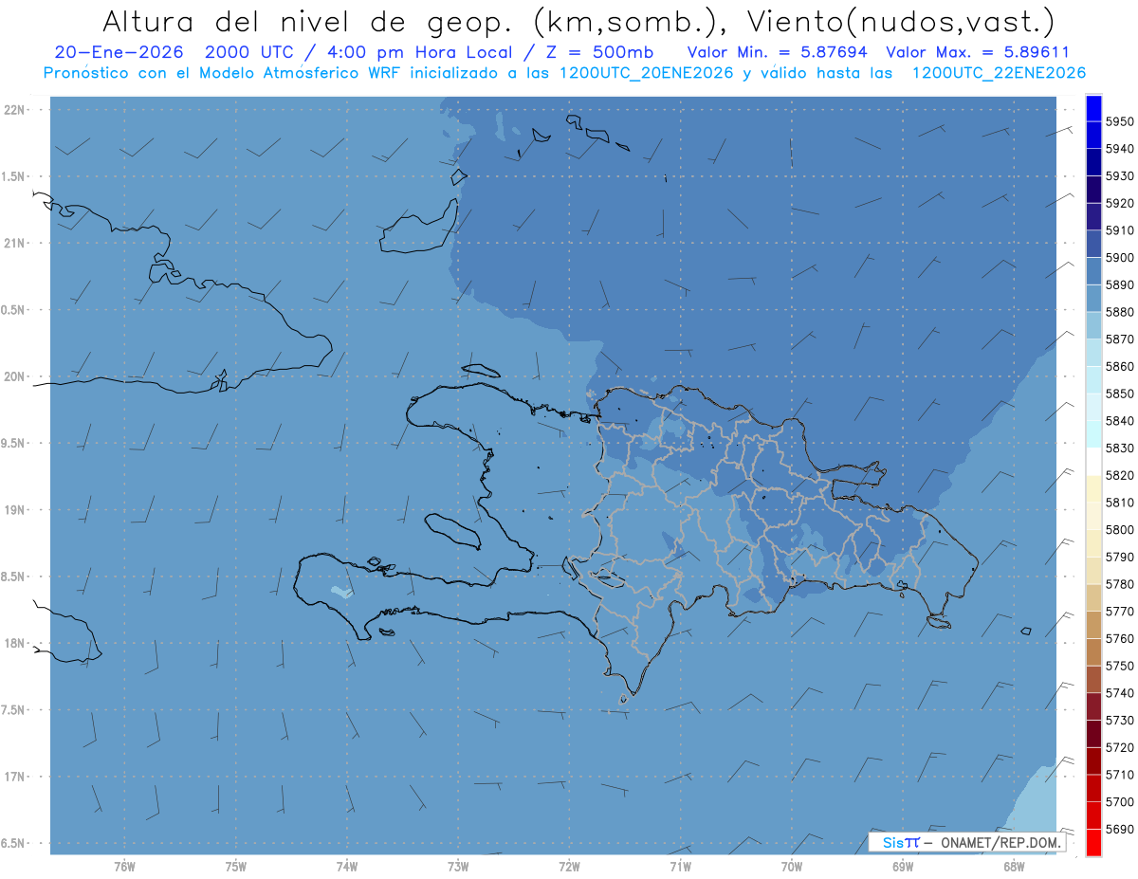Viewport: 1138px width, 879px height.
Task: Click the "SisTT - ONAMET/REP.DOM." credit label
Action: click(x=967, y=842)
